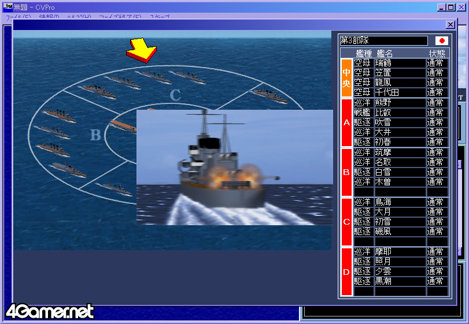Select the topmost ship in sector B
This screenshot has width=469, height=324.
[x=60, y=115]
